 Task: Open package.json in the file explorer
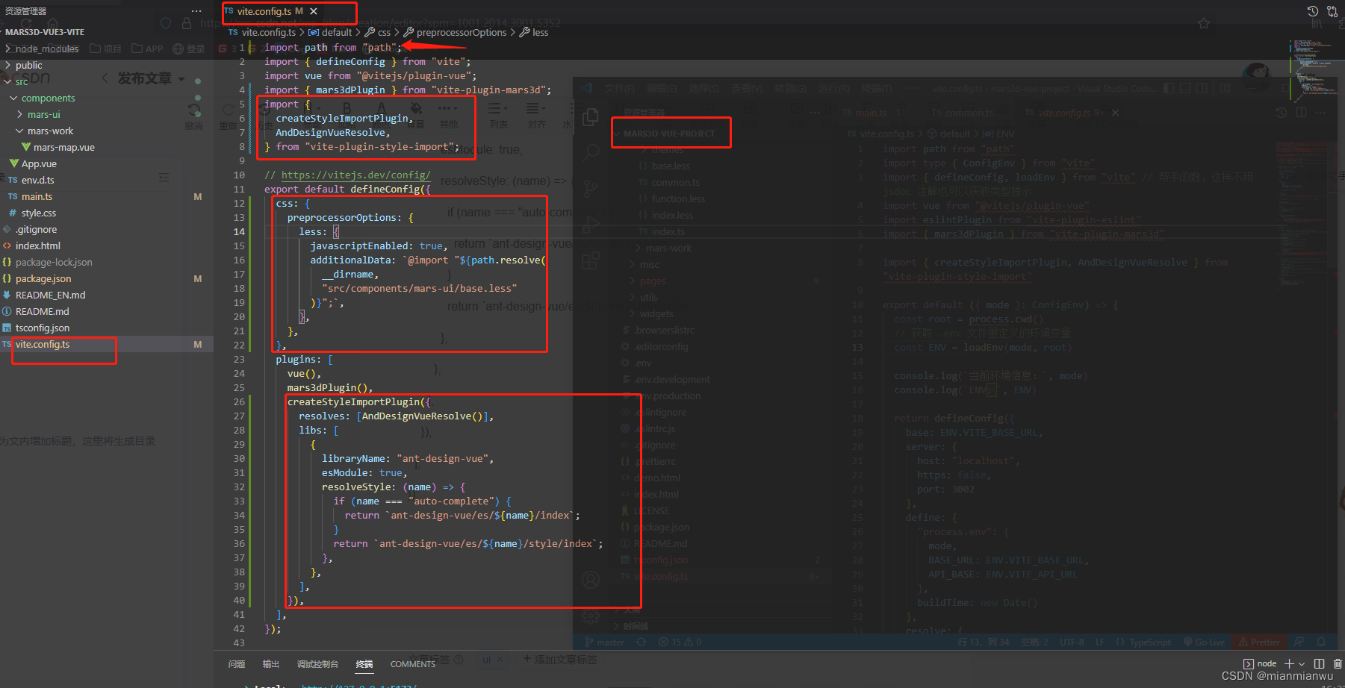pyautogui.click(x=43, y=278)
